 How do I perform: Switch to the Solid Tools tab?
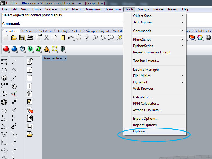click(x=202, y=31)
